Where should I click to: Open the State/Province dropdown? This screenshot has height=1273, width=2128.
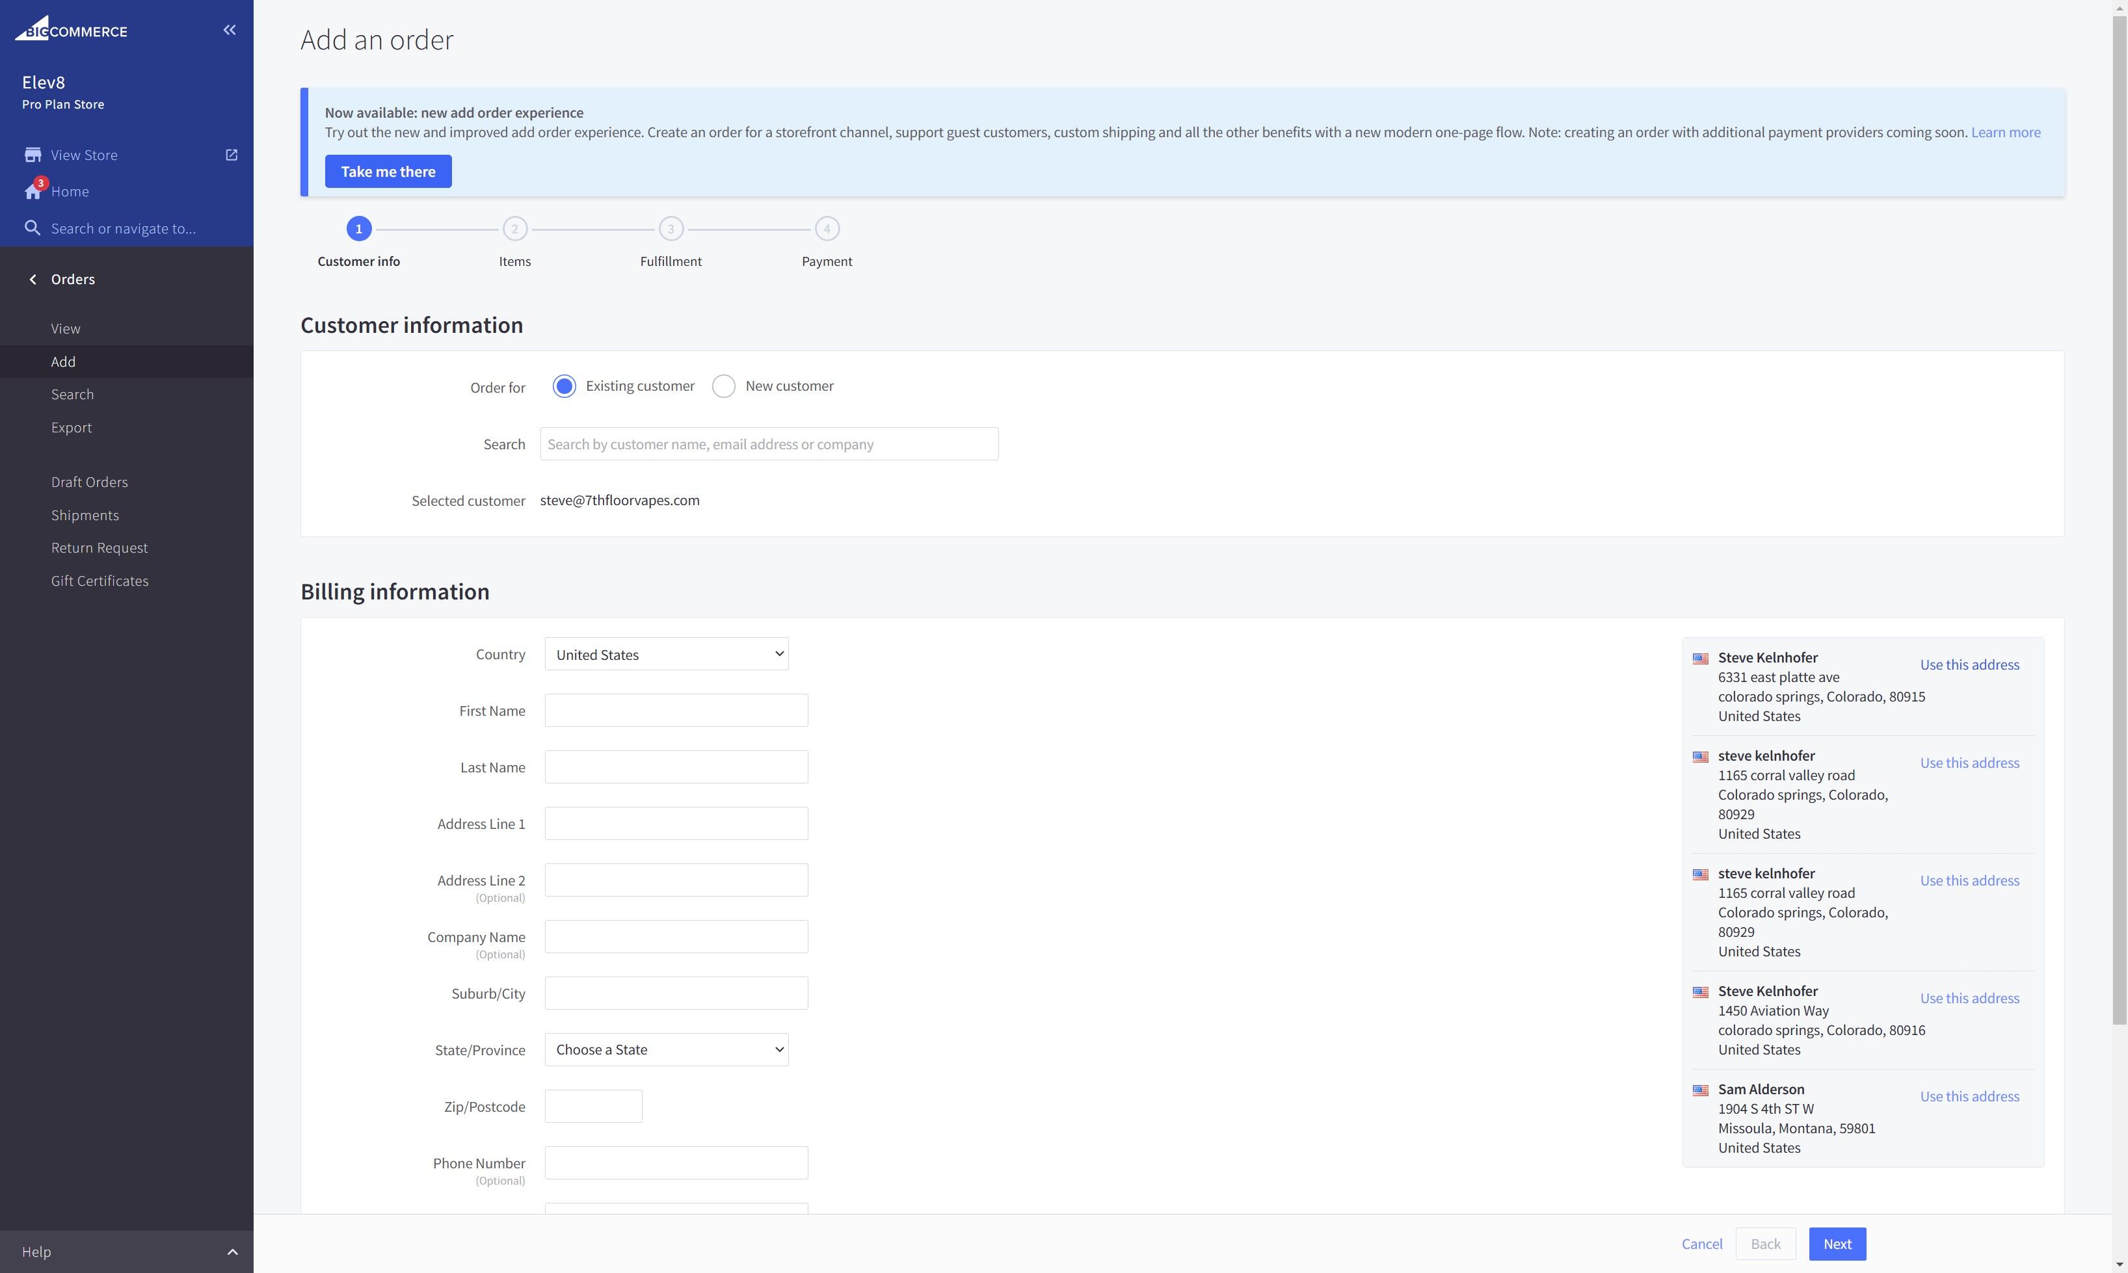click(666, 1050)
